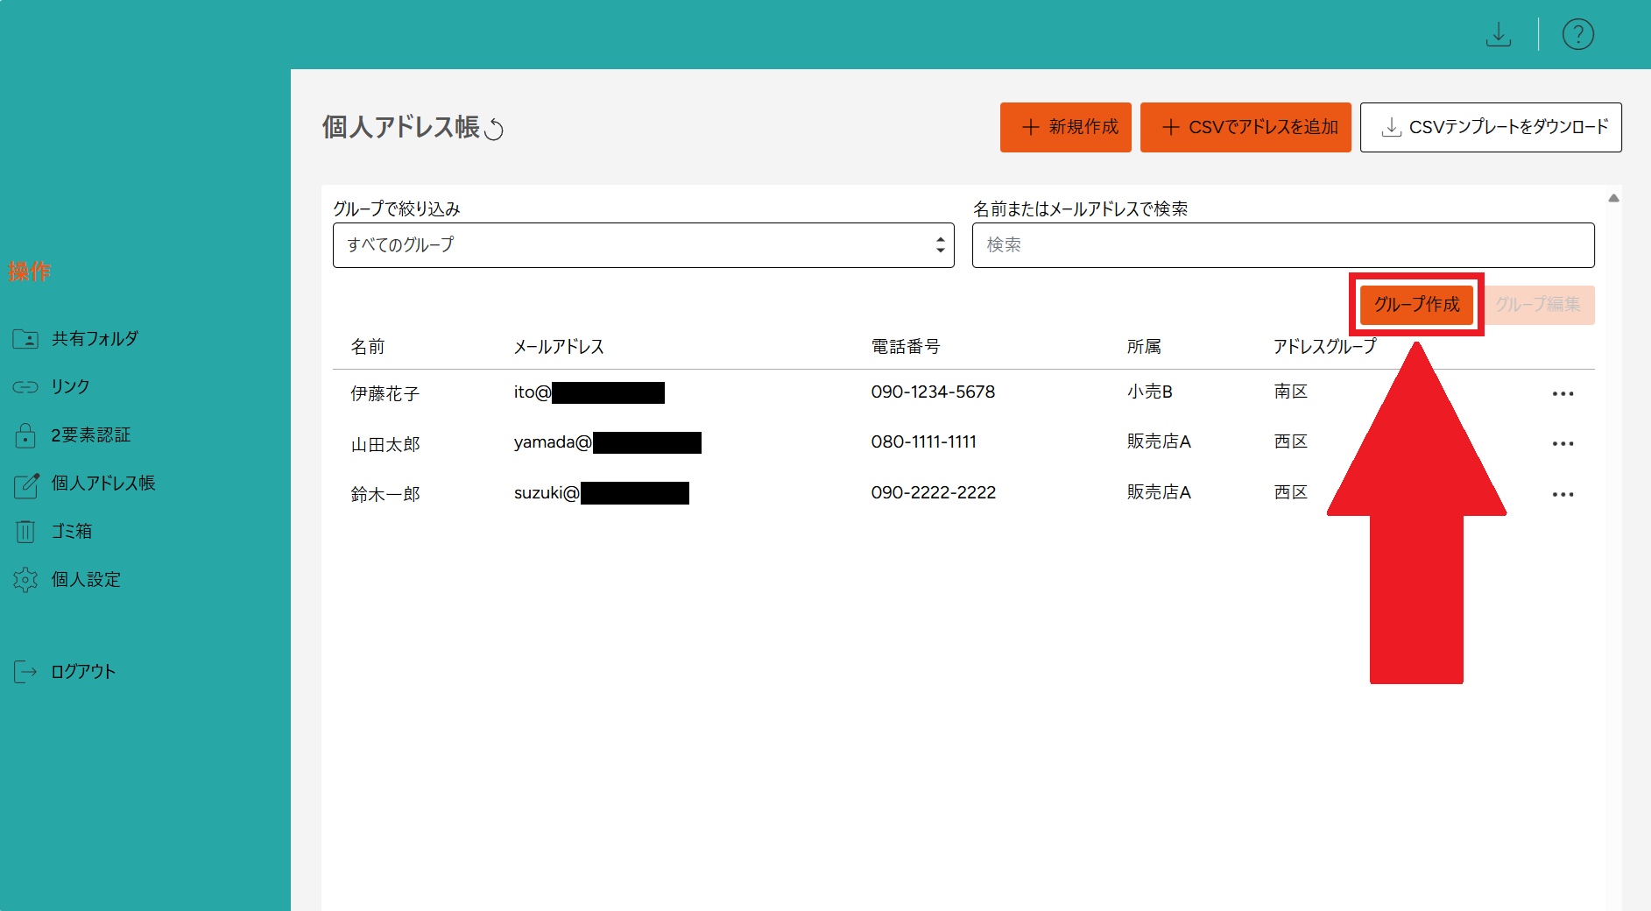
Task: Click 小売B affiliation cell
Action: 1149,392
